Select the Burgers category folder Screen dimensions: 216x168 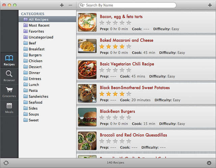point(47,55)
